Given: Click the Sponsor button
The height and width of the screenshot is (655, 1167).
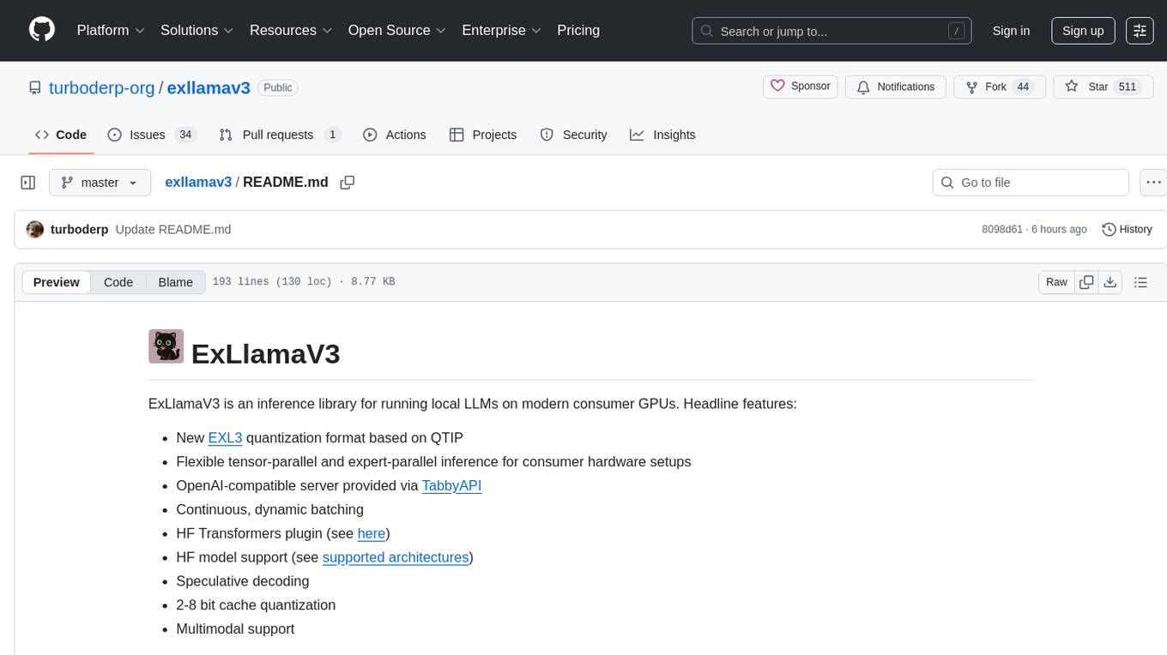Looking at the screenshot, I should pyautogui.click(x=801, y=87).
